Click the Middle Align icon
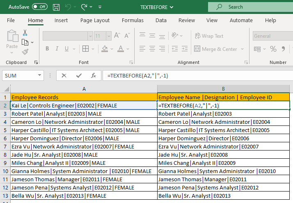 coord(152,35)
